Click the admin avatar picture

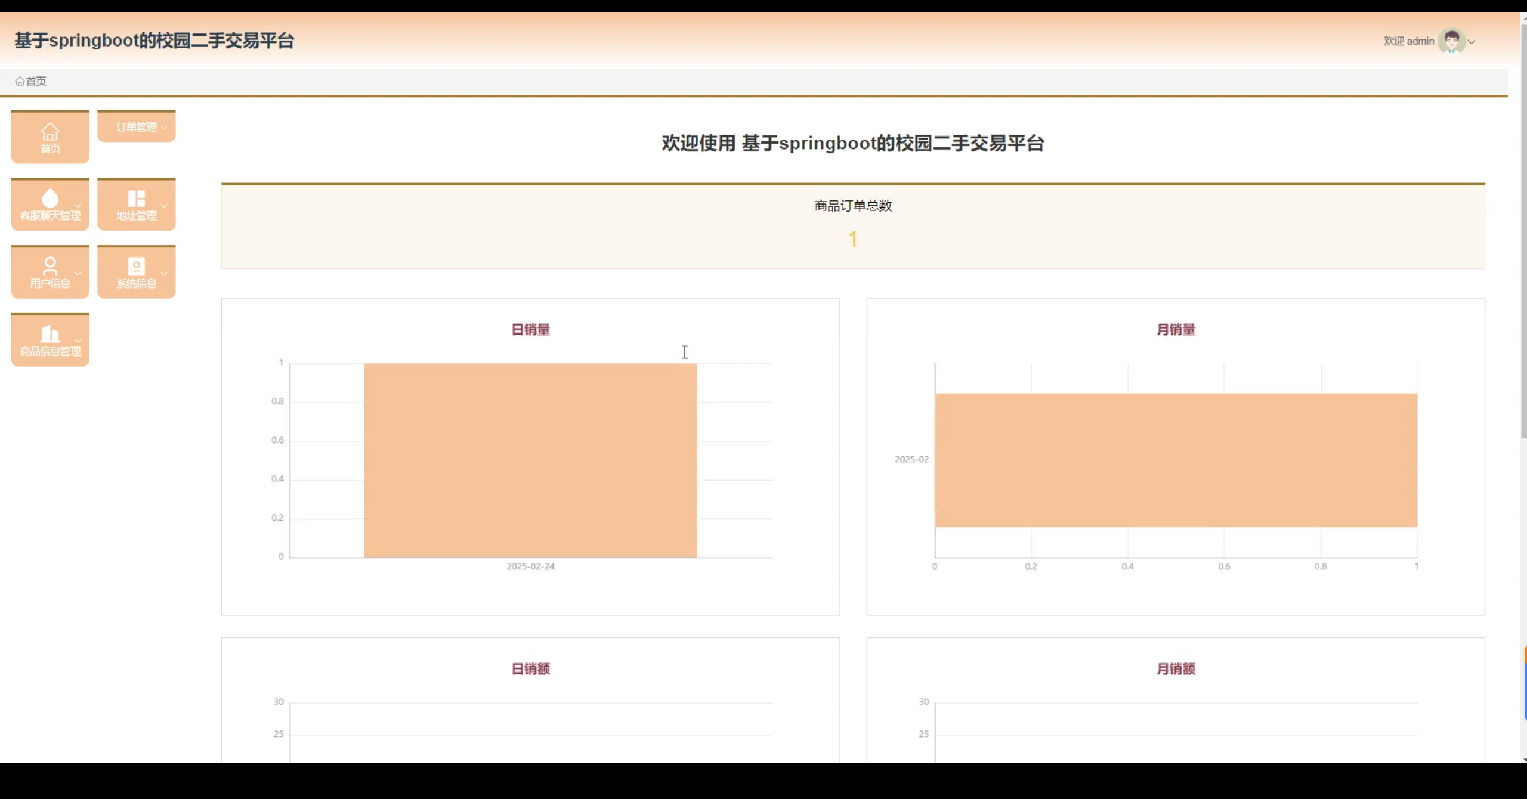tap(1451, 41)
